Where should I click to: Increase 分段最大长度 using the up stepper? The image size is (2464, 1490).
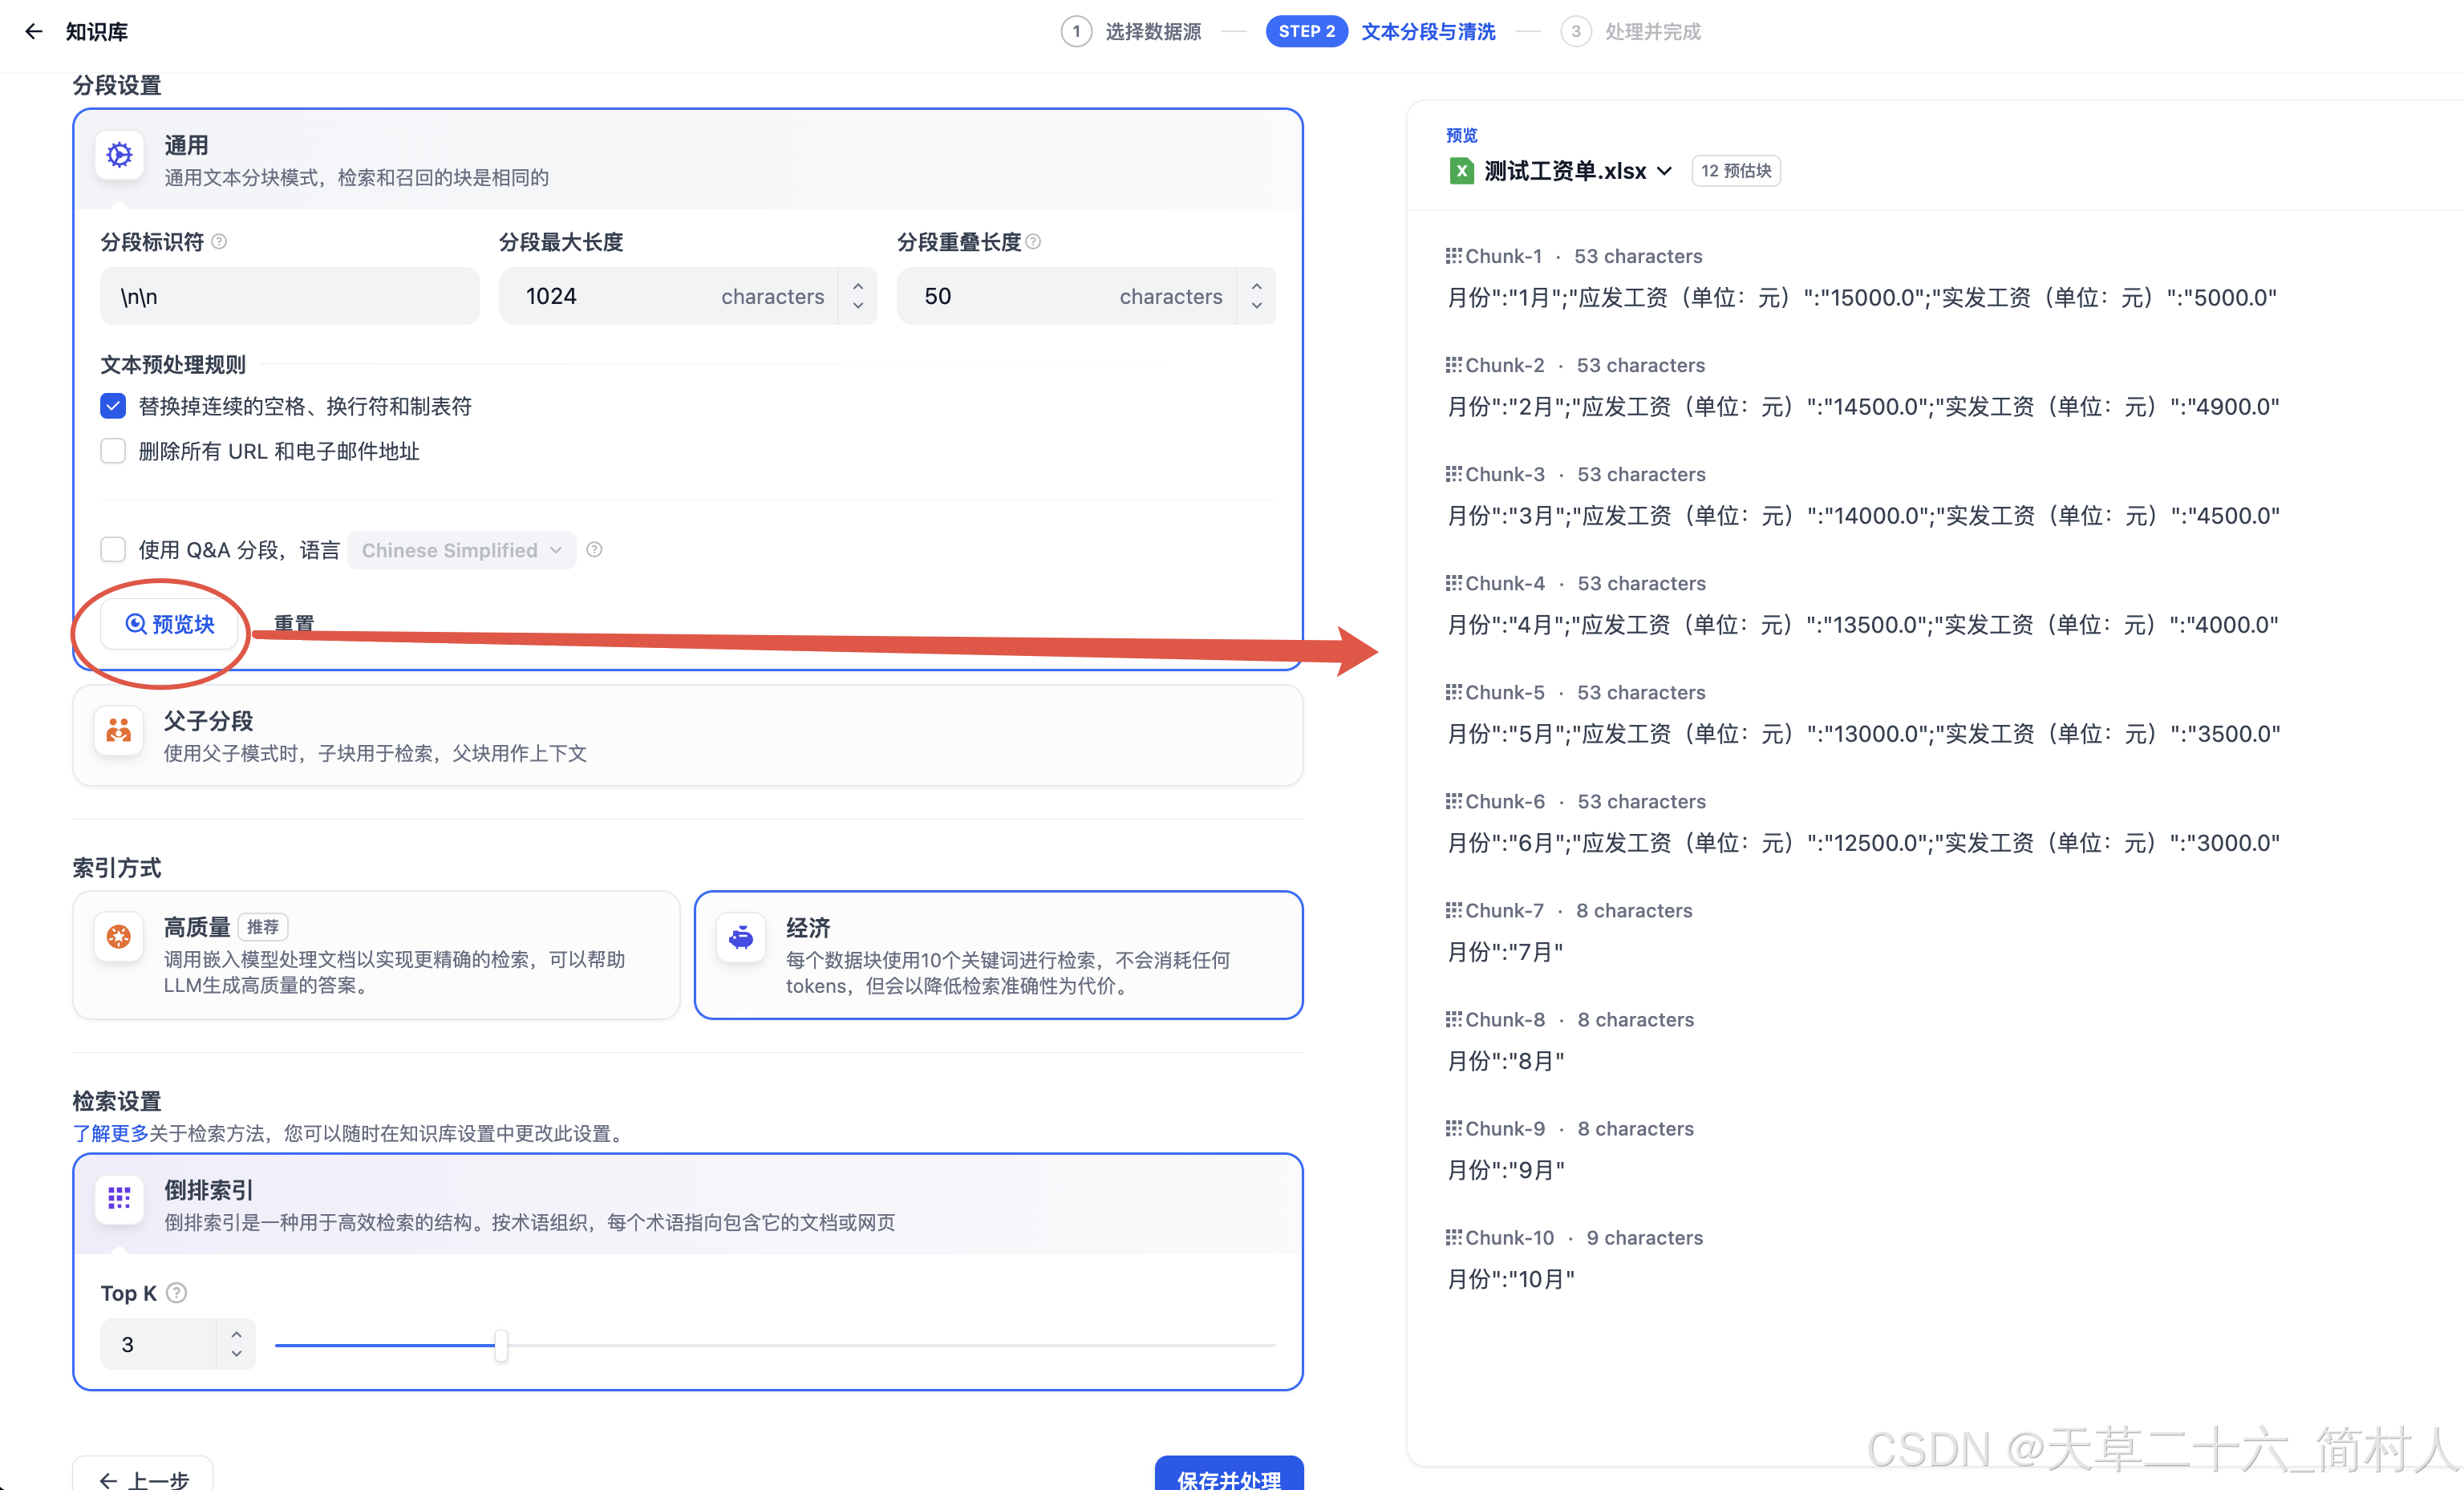click(x=858, y=286)
